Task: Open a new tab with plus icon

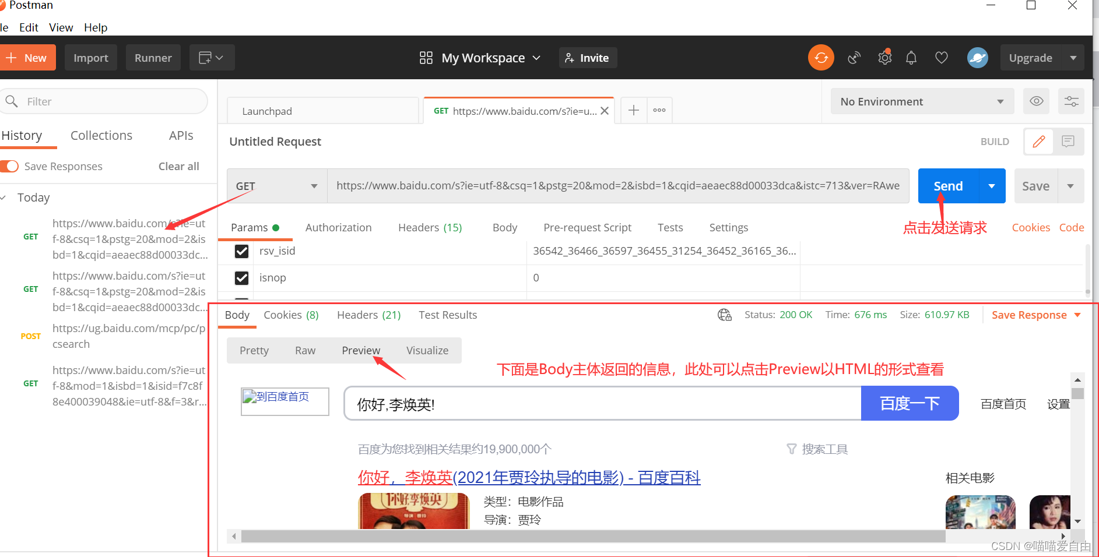Action: click(x=634, y=110)
